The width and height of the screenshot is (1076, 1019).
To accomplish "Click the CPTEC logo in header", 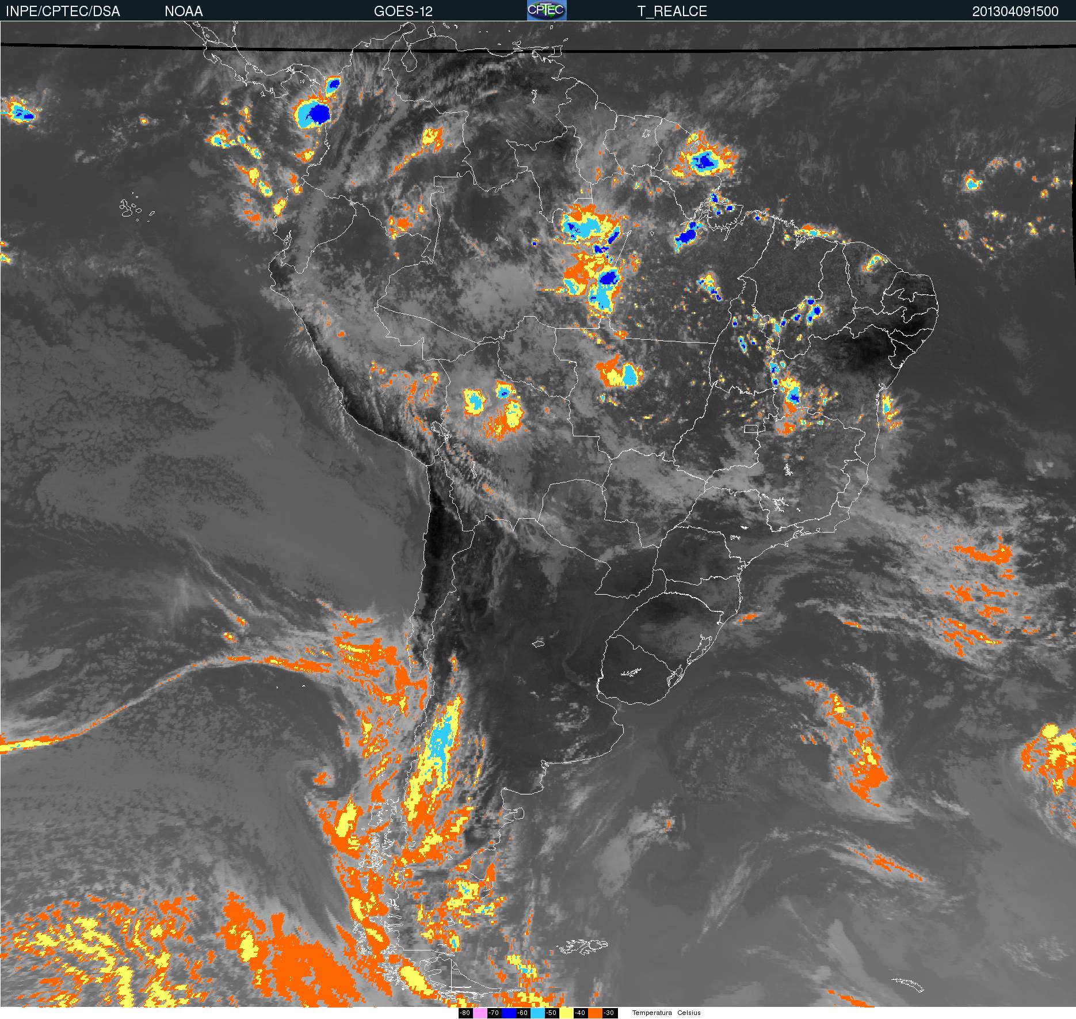I will pyautogui.click(x=547, y=10).
